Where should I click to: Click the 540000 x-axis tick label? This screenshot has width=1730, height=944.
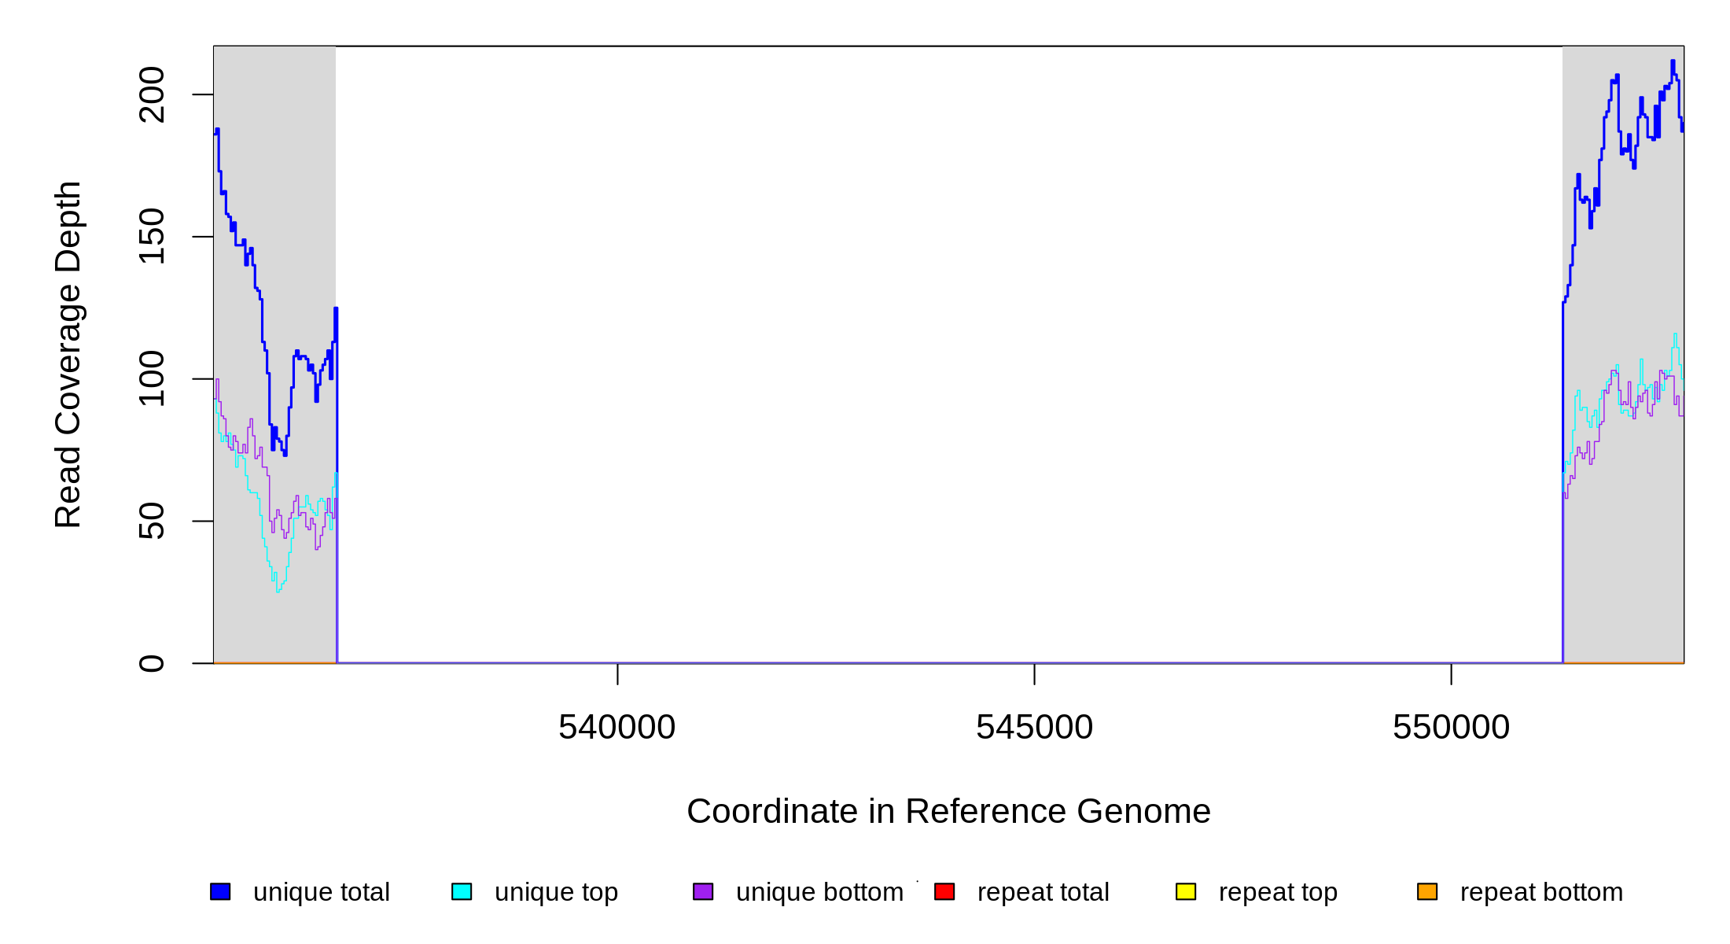(x=617, y=727)
